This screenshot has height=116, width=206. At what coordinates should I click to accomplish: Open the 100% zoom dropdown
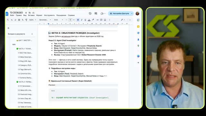(33, 20)
